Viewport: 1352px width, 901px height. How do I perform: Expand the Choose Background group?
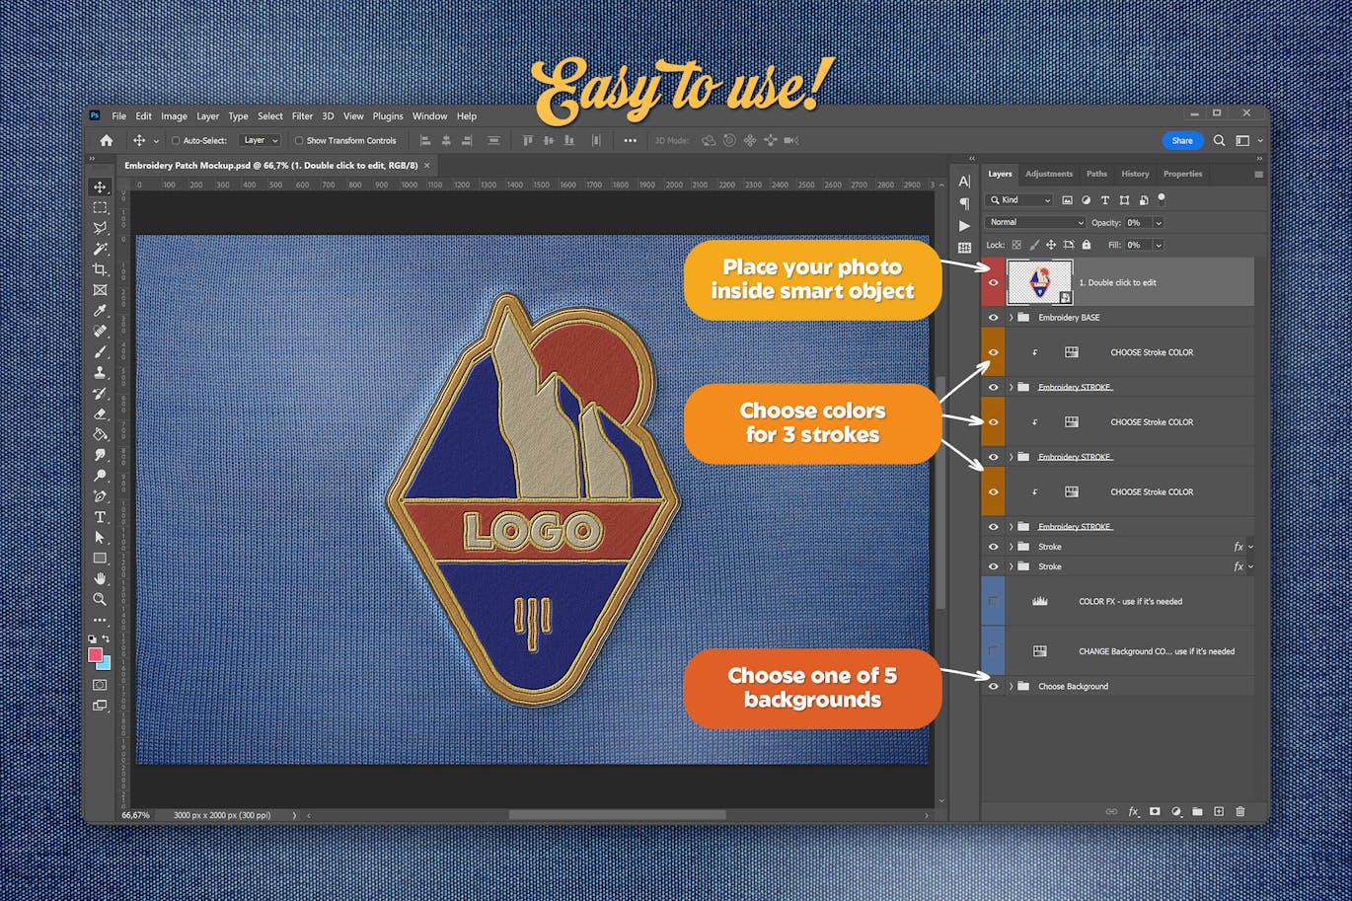point(1011,687)
